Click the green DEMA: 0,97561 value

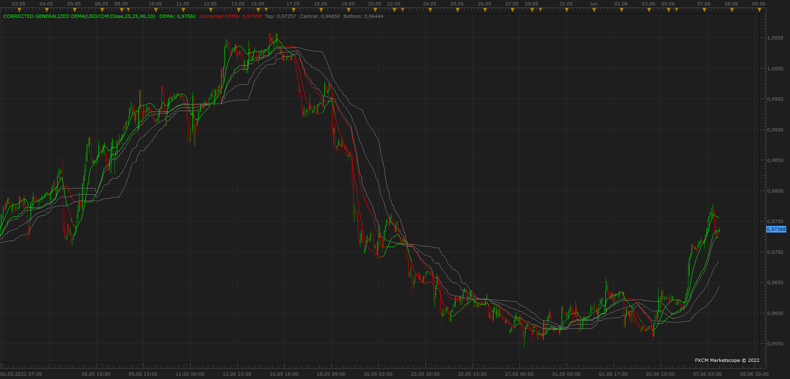pos(178,16)
